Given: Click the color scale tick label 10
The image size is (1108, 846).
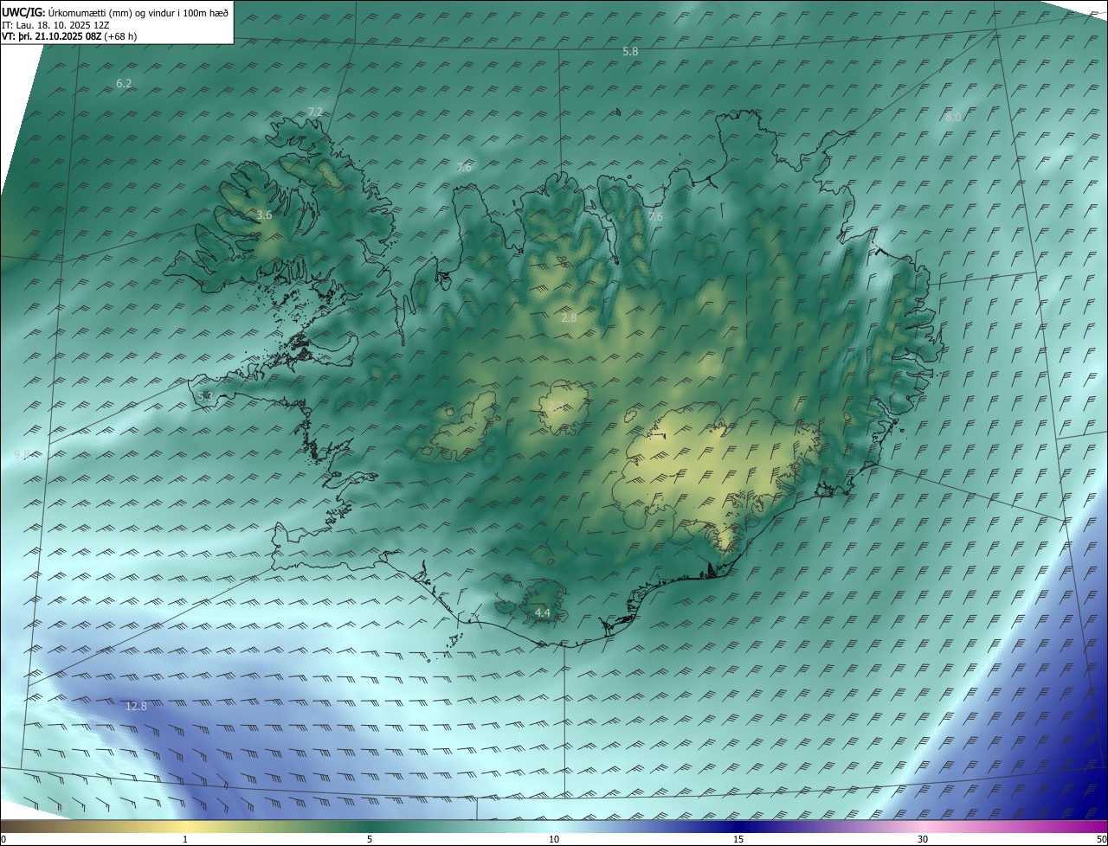Looking at the screenshot, I should 554,840.
